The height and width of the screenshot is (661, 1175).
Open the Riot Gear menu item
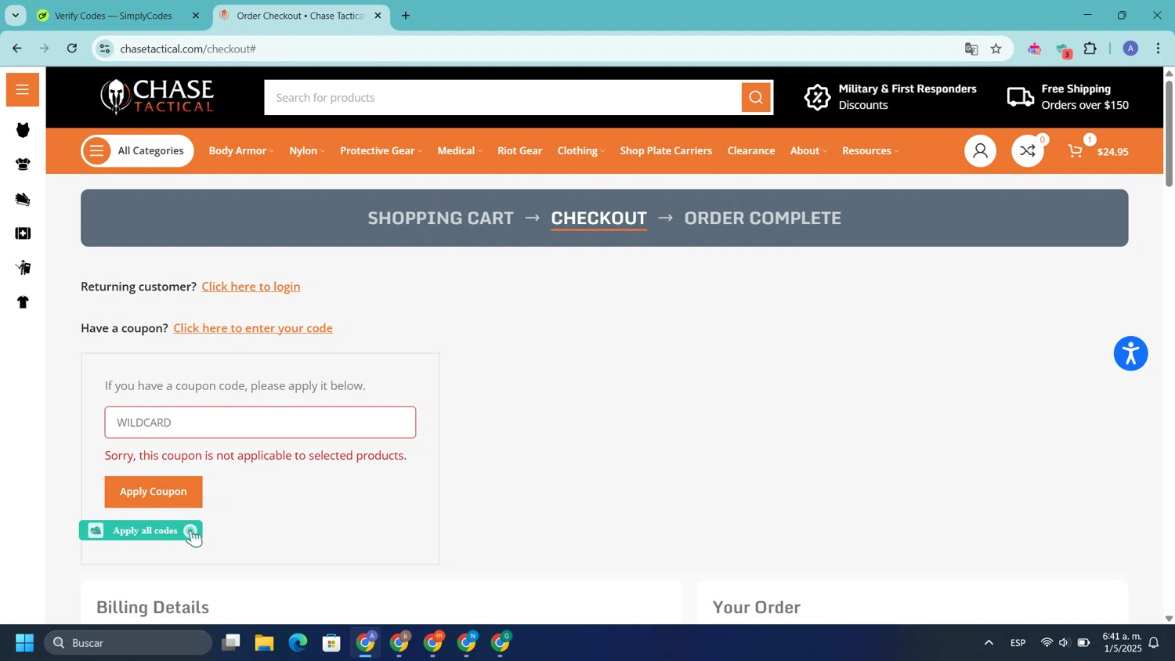click(519, 151)
